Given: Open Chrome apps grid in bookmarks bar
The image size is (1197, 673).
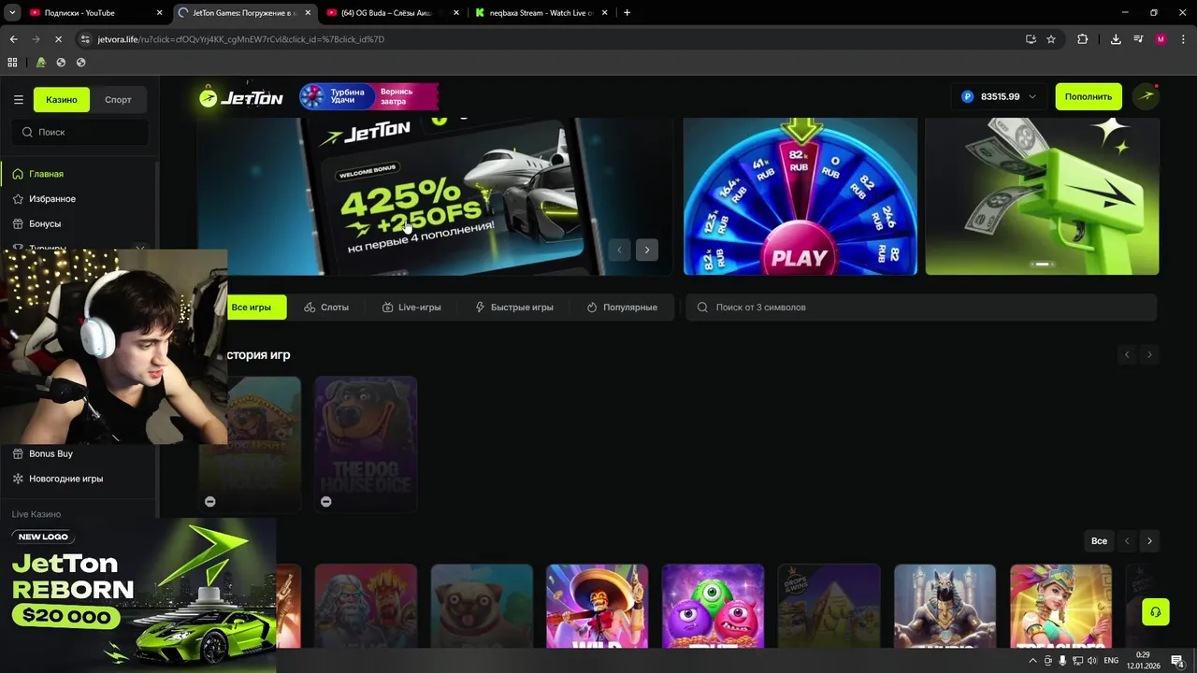Looking at the screenshot, I should click(12, 63).
